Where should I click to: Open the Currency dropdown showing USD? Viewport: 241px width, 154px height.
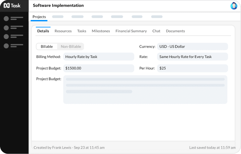point(192,47)
